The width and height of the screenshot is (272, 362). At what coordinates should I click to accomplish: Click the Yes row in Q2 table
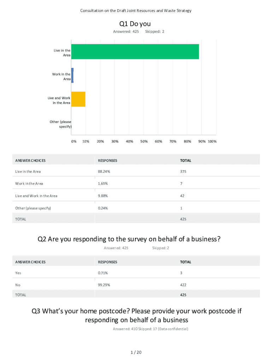pos(18,273)
